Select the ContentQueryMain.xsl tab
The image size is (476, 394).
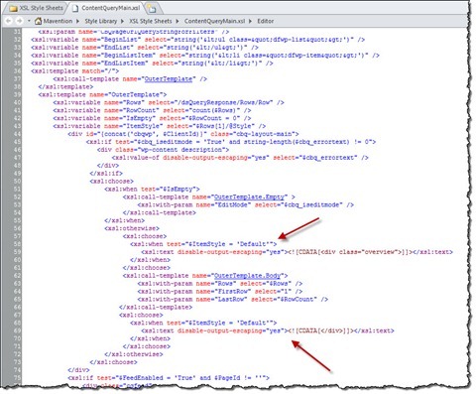tap(106, 8)
